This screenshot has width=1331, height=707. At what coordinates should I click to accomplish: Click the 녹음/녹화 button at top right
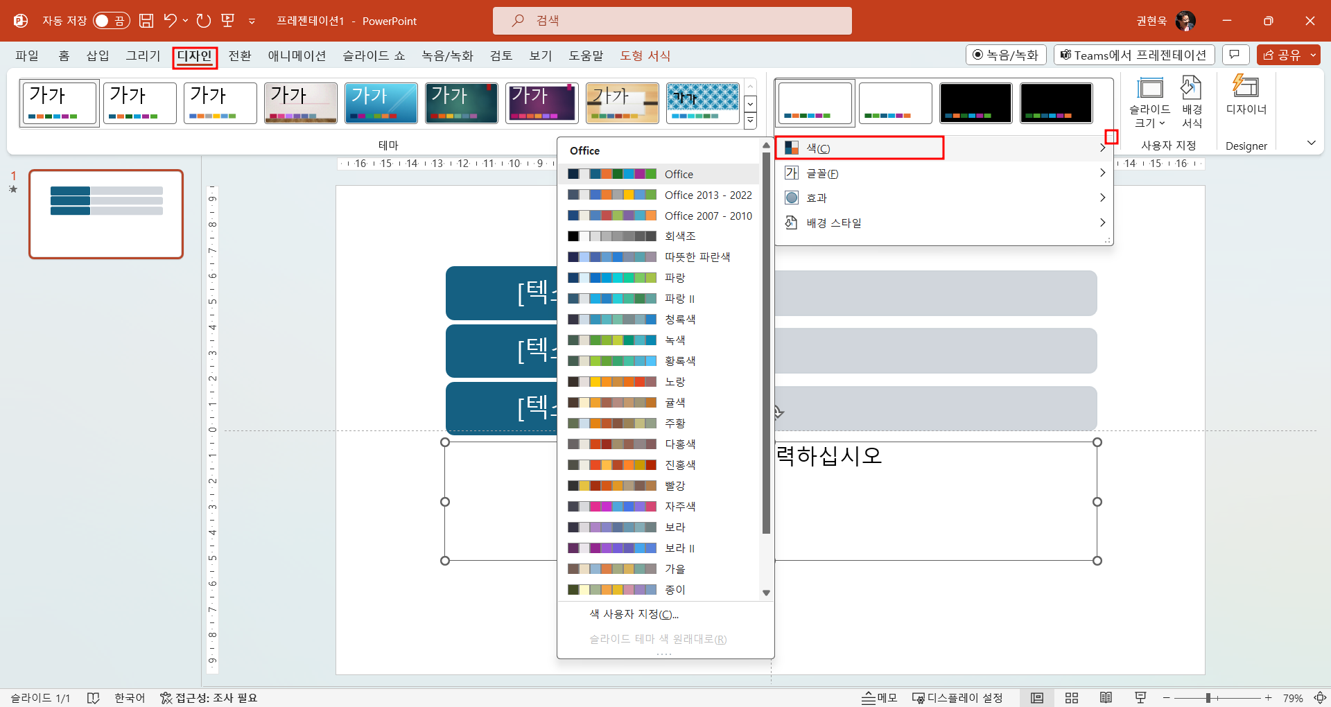coord(1006,55)
